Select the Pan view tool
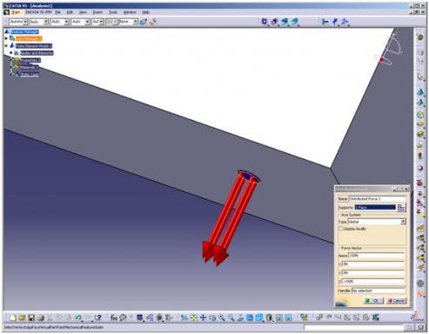 tap(203, 317)
